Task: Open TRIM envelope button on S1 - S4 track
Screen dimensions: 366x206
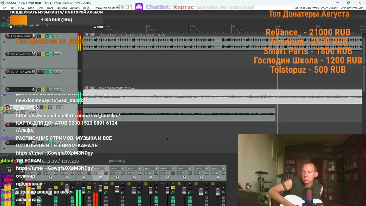Action: [57, 72]
